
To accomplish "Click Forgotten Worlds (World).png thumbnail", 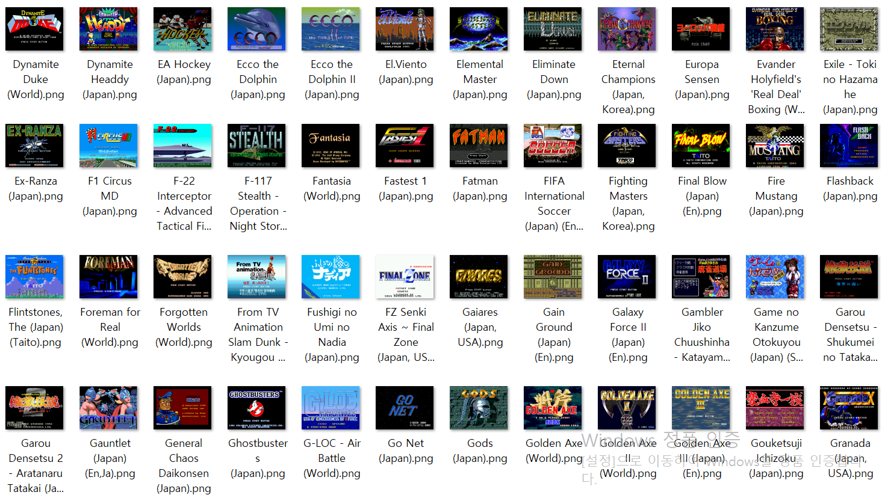I will pos(182,277).
